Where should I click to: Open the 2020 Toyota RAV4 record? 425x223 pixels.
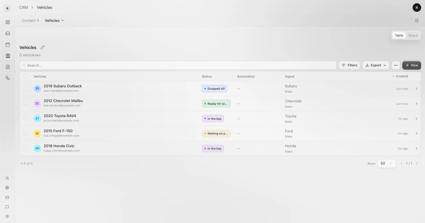point(60,116)
